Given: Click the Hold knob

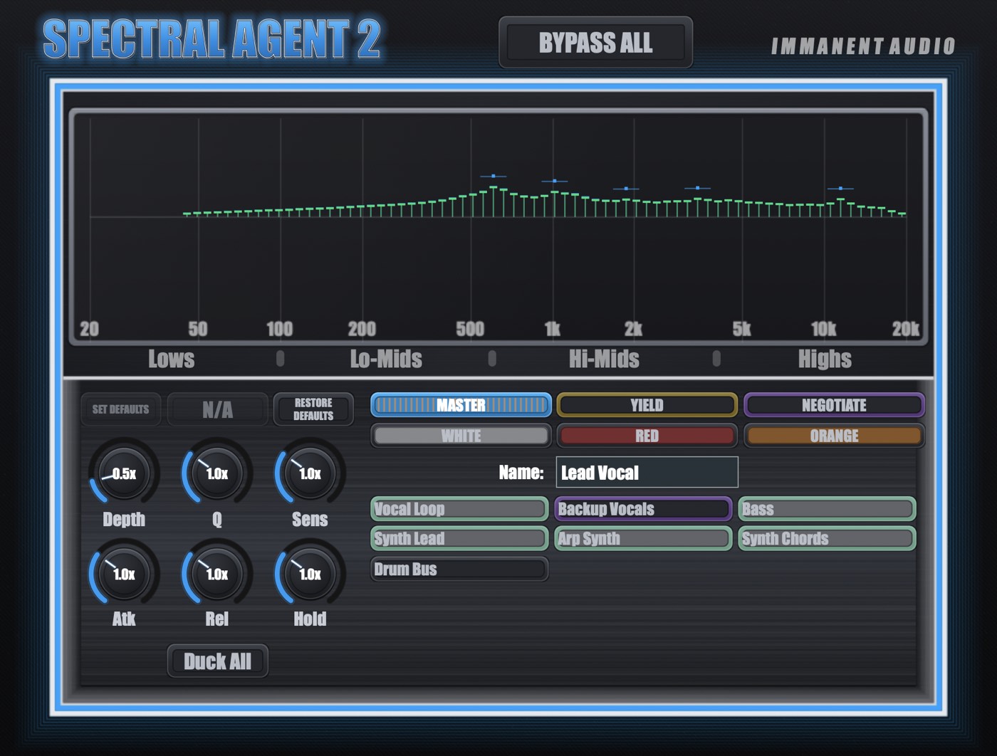Looking at the screenshot, I should tap(310, 574).
